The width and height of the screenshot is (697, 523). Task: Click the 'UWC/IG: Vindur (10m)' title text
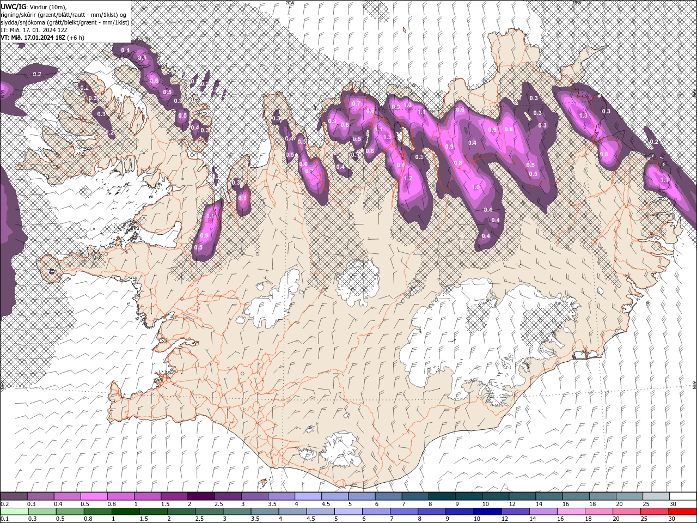tap(33, 6)
